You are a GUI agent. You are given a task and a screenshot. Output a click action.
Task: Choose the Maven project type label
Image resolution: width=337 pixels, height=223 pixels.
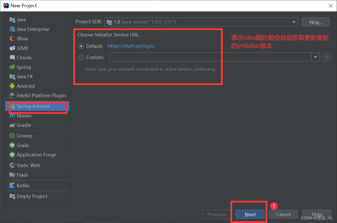24,116
